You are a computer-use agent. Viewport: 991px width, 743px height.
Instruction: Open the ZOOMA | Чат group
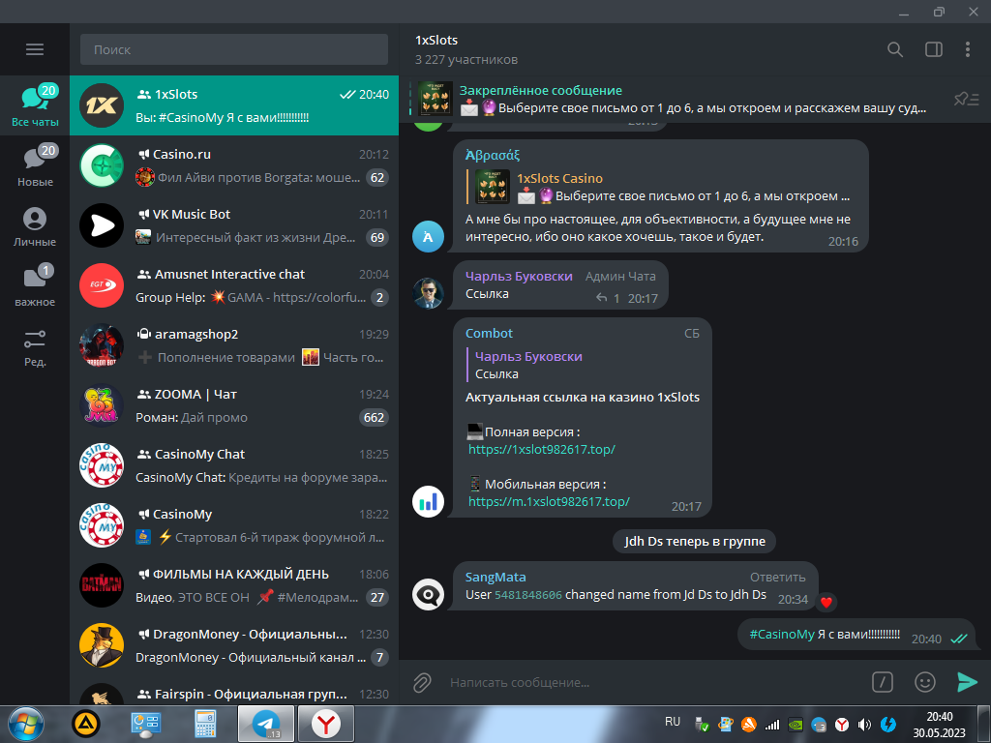234,405
